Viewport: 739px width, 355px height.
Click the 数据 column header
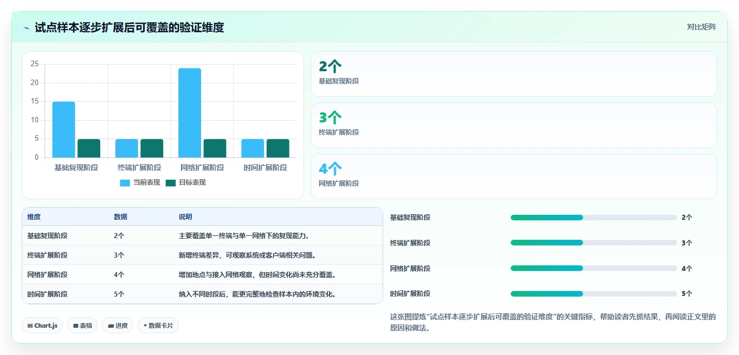click(x=120, y=217)
